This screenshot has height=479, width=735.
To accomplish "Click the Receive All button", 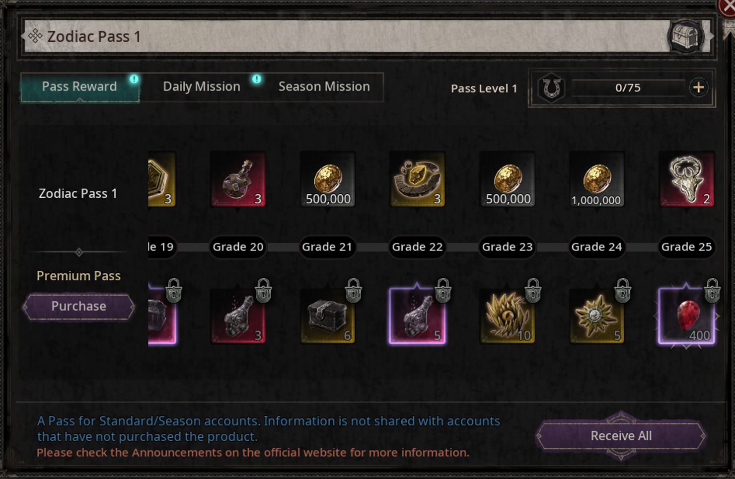I will click(621, 436).
